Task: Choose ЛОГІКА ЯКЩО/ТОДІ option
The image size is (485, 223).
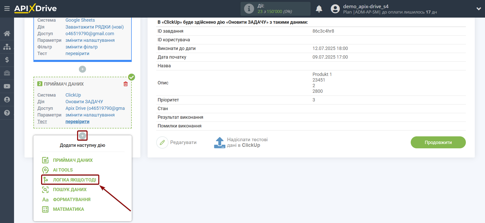Action: pyautogui.click(x=75, y=180)
